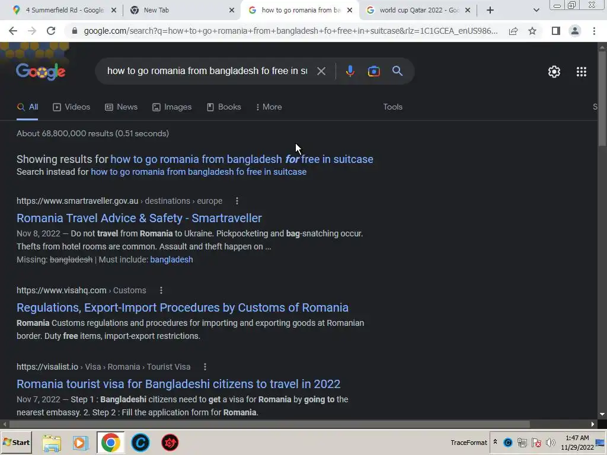The height and width of the screenshot is (455, 607).
Task: Click the address bar URL
Action: pos(290,31)
